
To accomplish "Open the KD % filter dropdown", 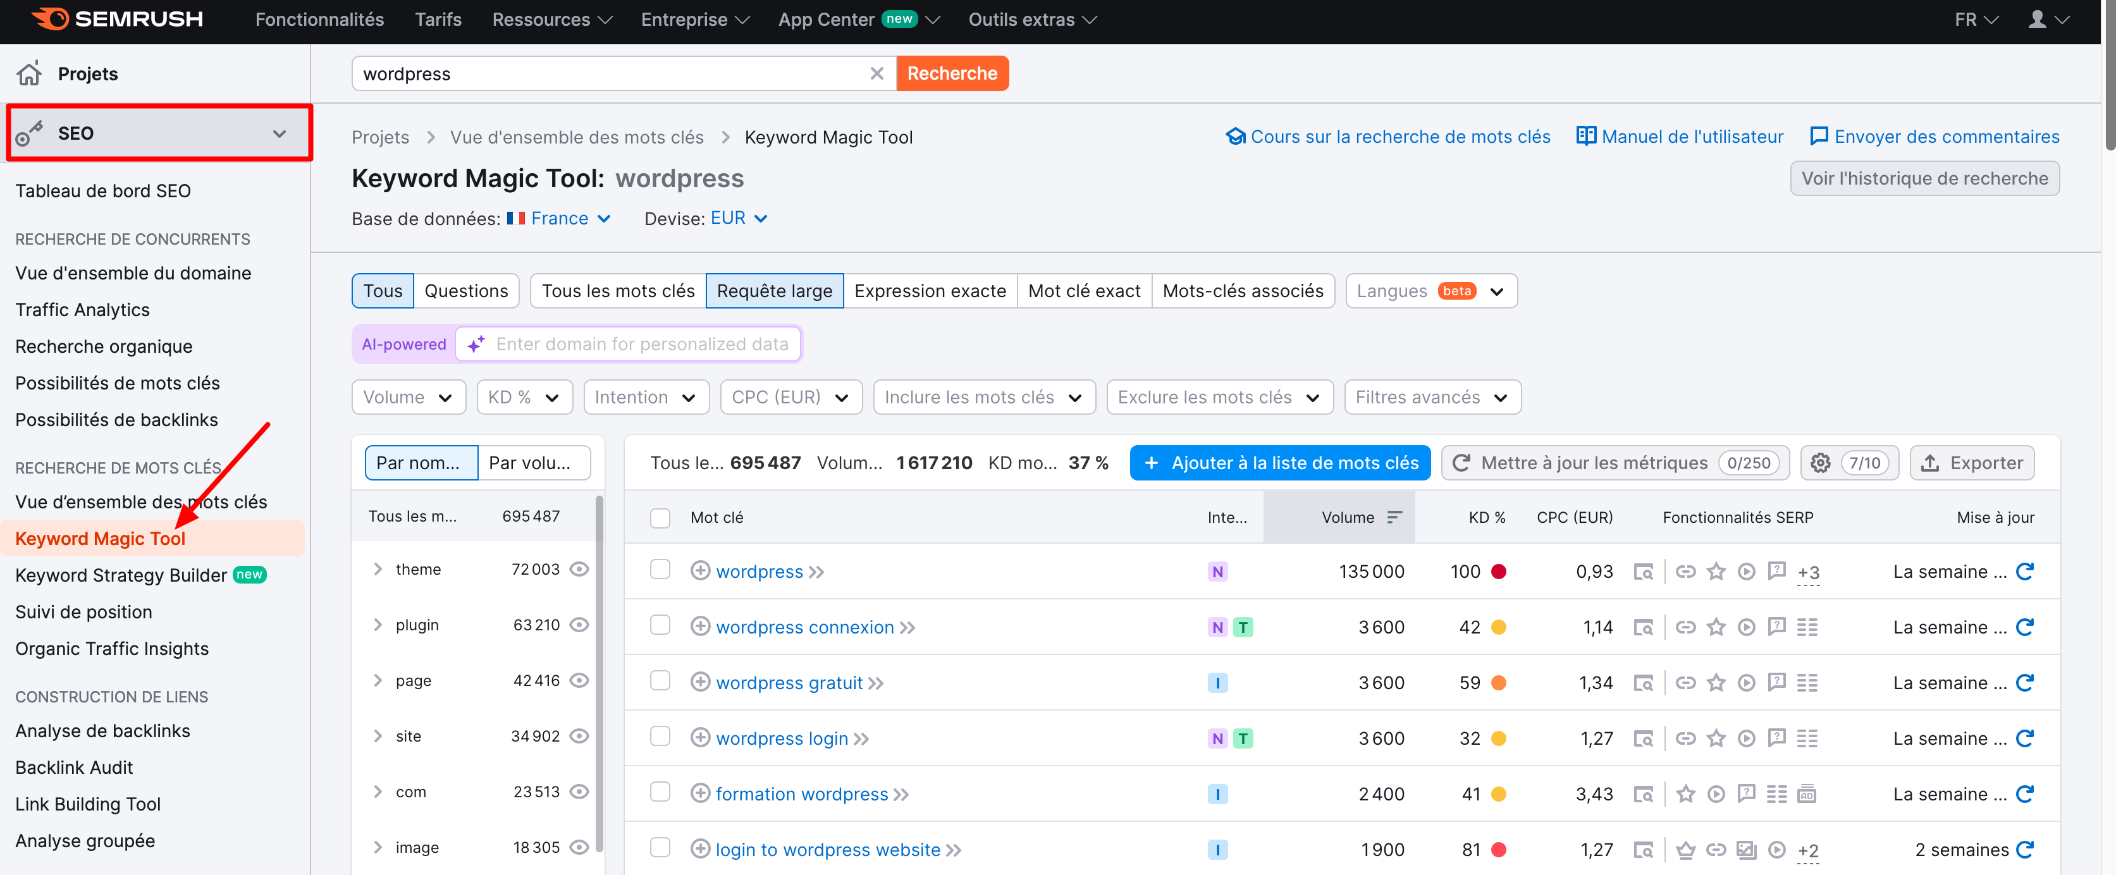I will (x=524, y=397).
